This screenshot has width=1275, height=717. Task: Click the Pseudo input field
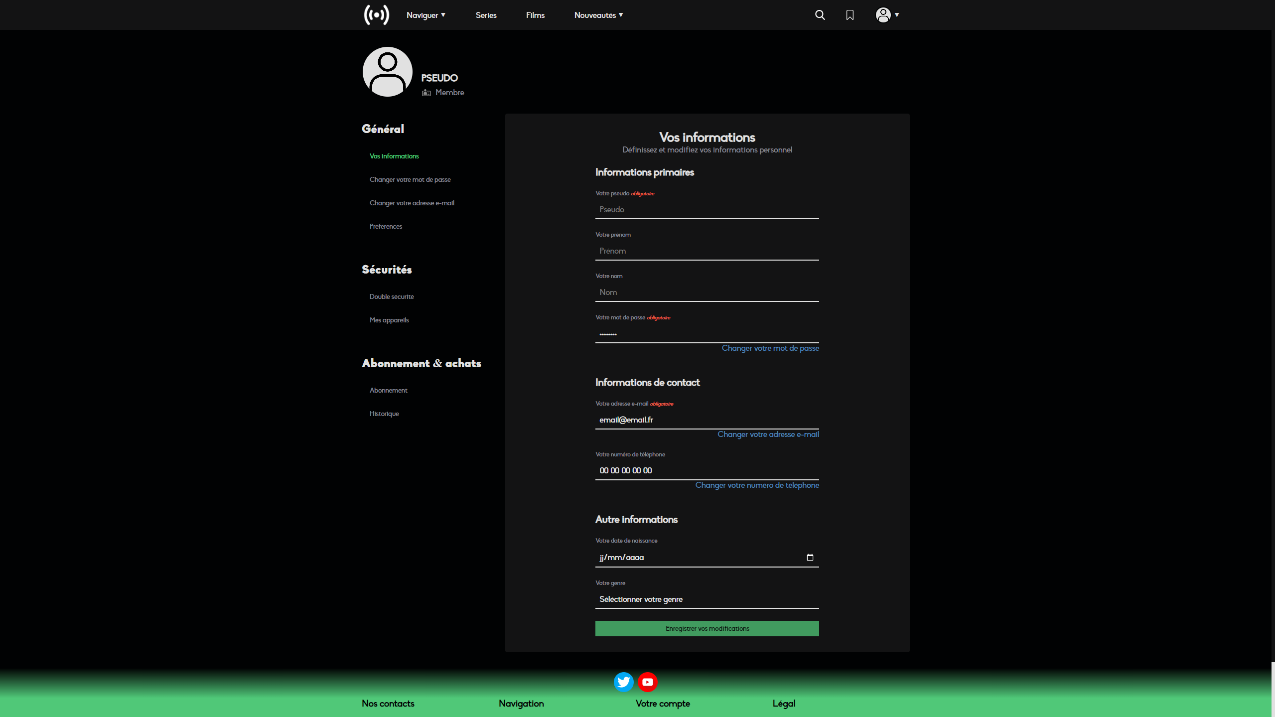coord(707,210)
